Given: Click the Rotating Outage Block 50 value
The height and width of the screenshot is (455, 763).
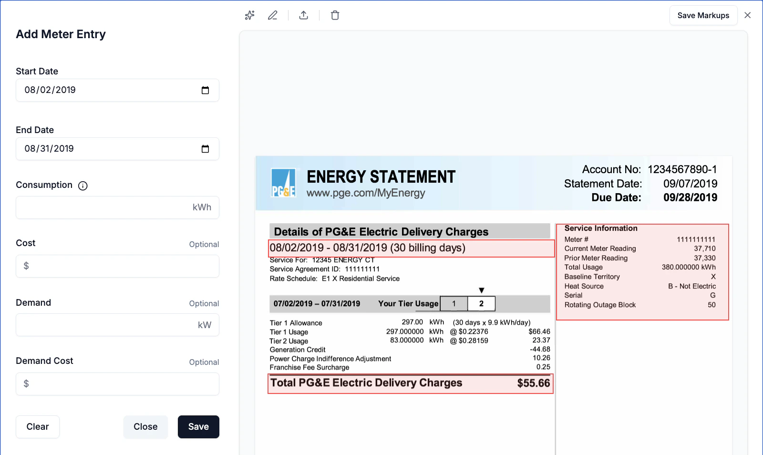Looking at the screenshot, I should tap(711, 305).
